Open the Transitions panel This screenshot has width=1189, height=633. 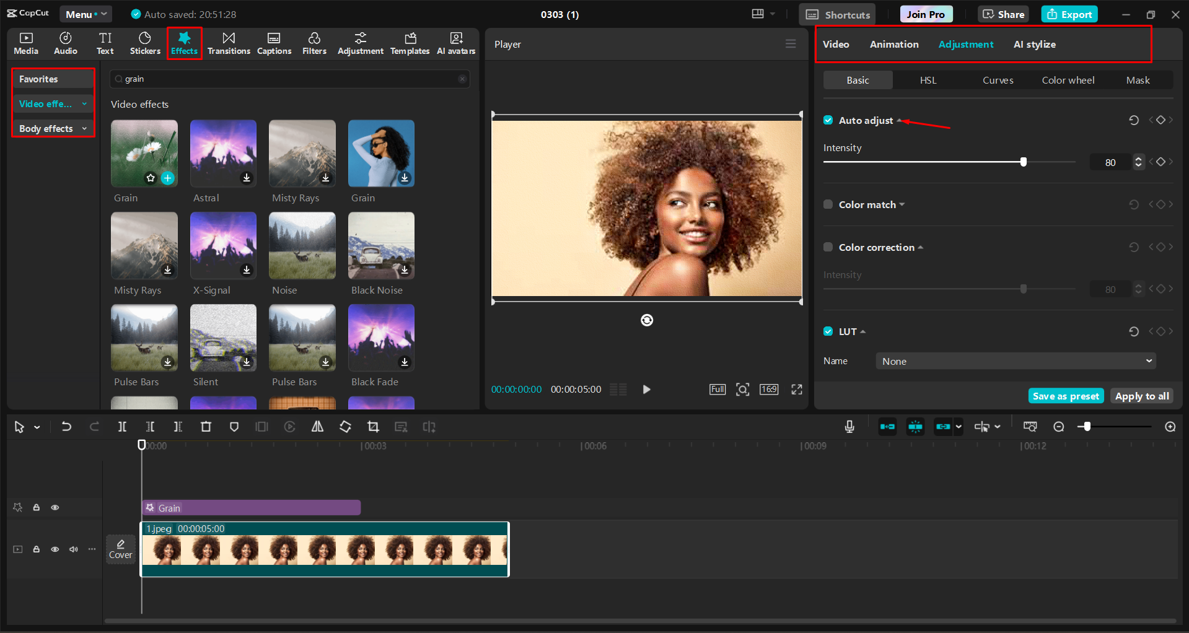click(229, 43)
